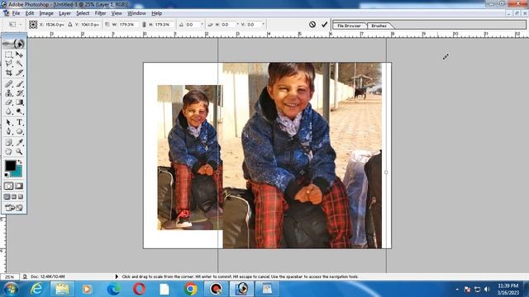Switch to Standard Screen mode

tap(7, 196)
